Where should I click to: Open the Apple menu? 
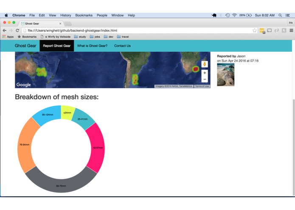(6, 15)
